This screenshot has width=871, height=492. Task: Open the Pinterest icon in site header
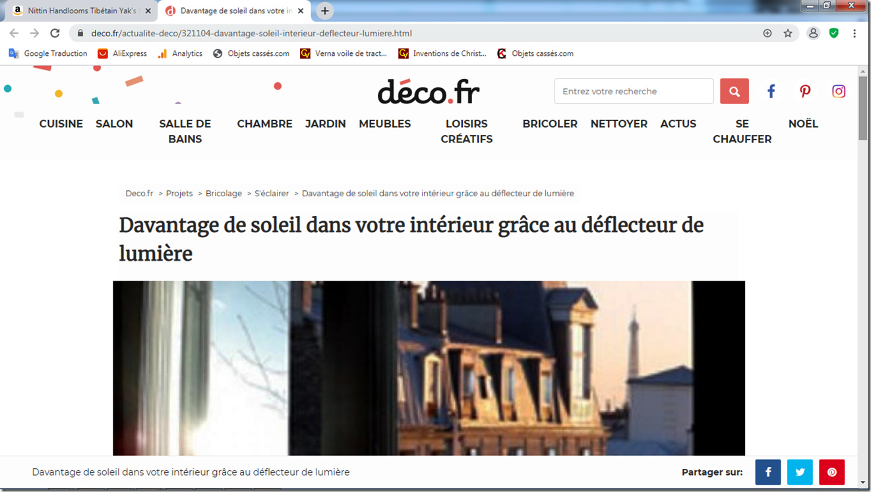[x=805, y=92]
